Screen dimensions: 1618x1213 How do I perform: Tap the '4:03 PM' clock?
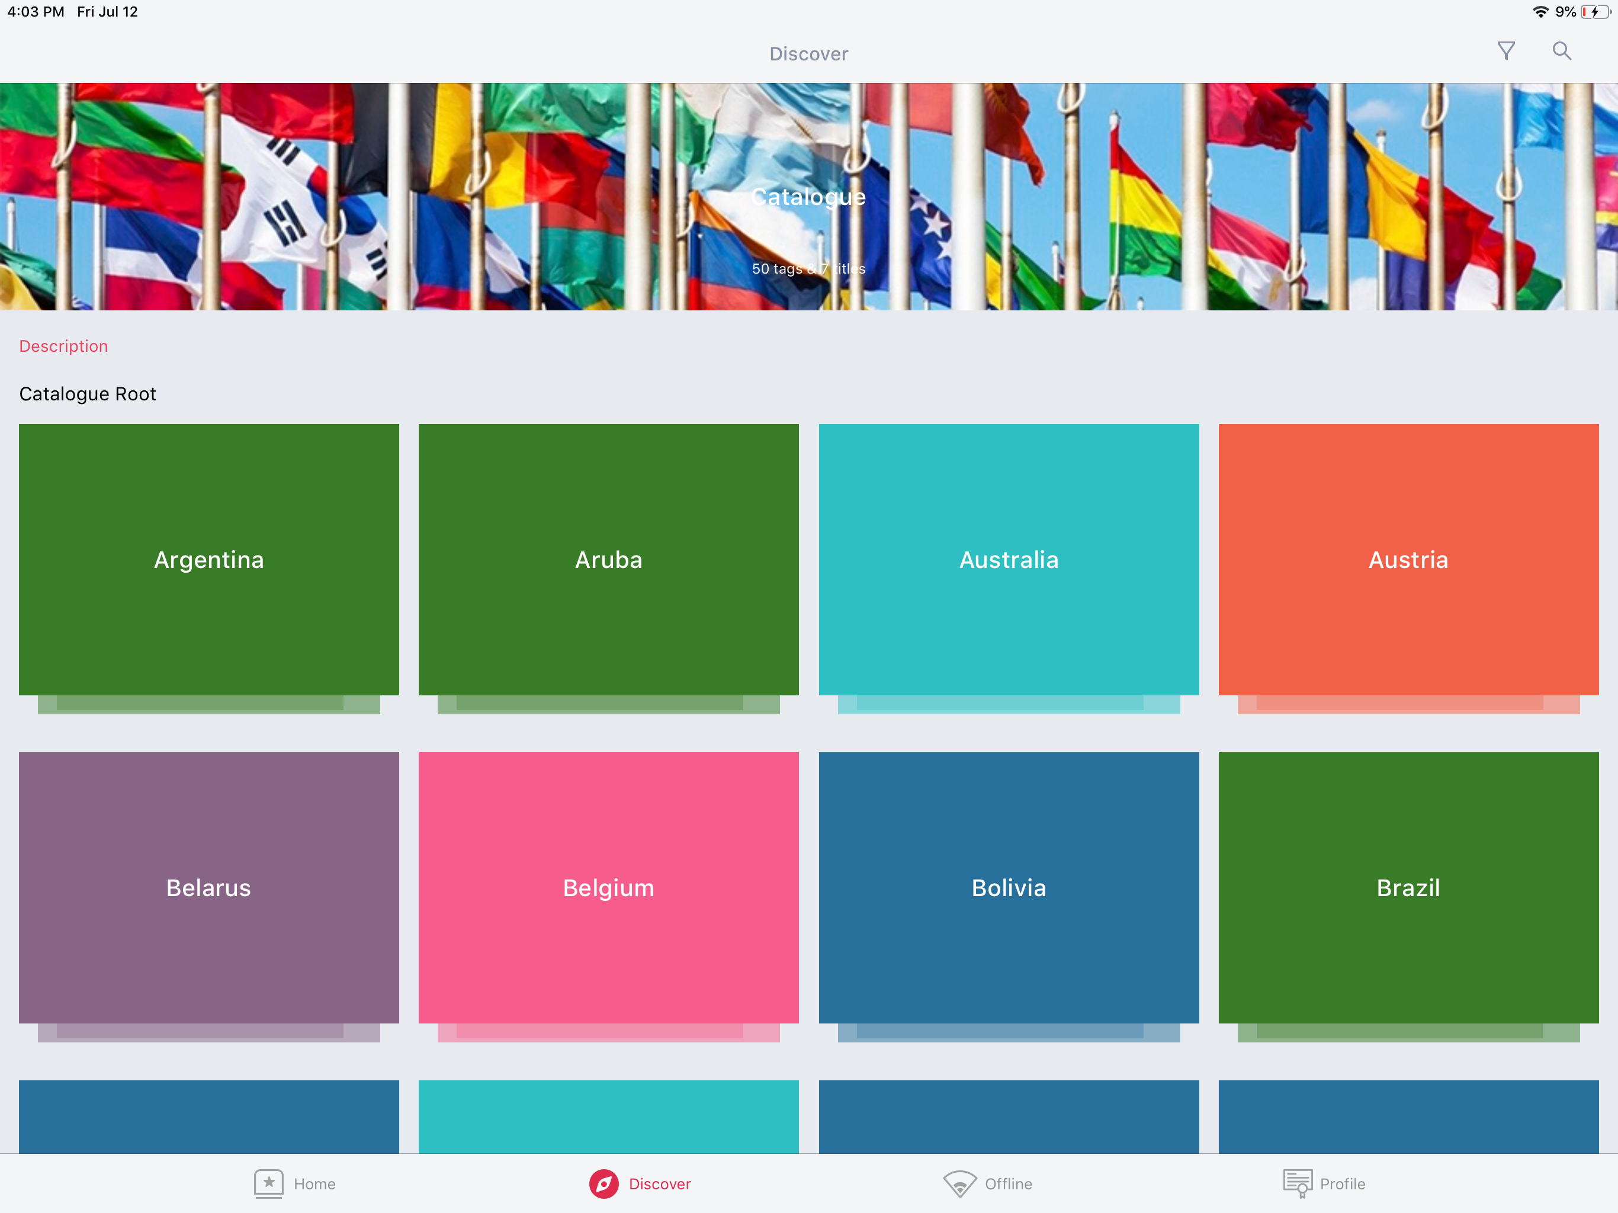tap(36, 12)
